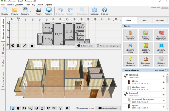
Task: Click Нарисовать перегородку button
Action: coord(161,35)
